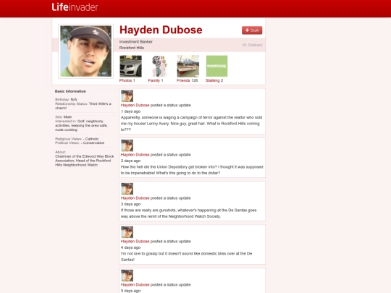Click avatar on the 4 days ago post
The image size is (391, 293).
(127, 232)
